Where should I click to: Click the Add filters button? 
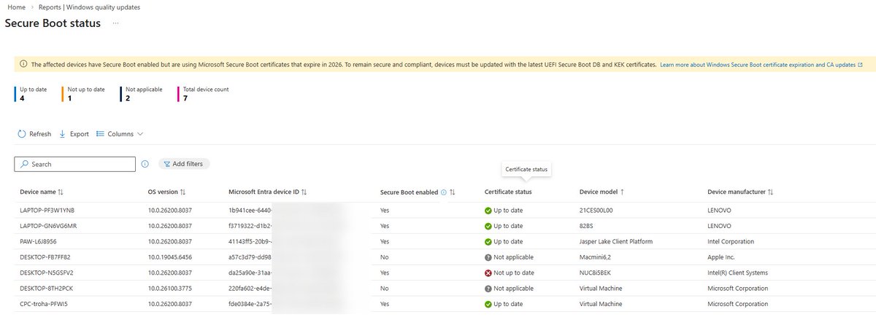[184, 164]
